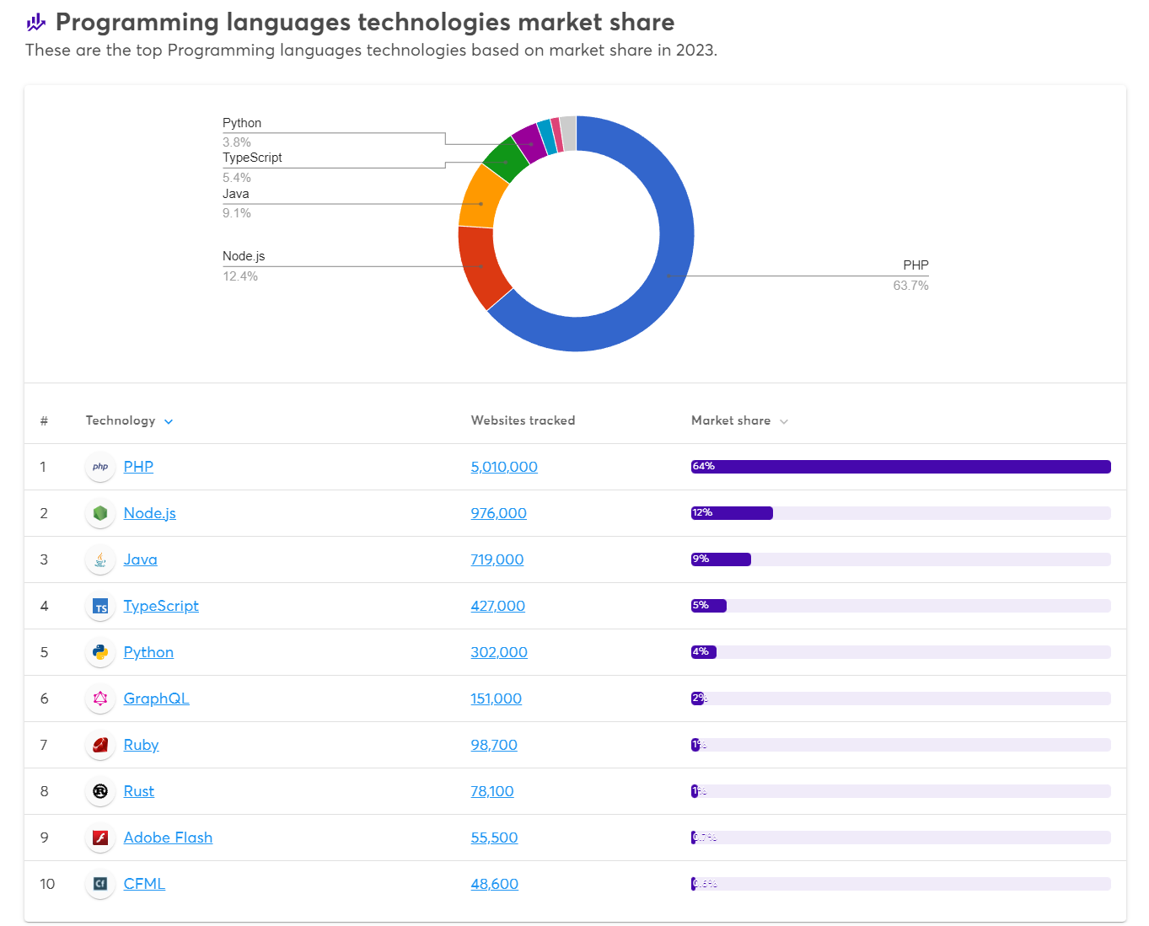Click the TypeScript TS icon
The height and width of the screenshot is (926, 1149).
coord(100,606)
